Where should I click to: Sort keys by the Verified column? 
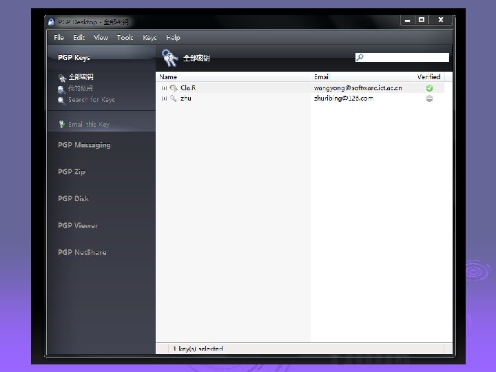tap(428, 77)
